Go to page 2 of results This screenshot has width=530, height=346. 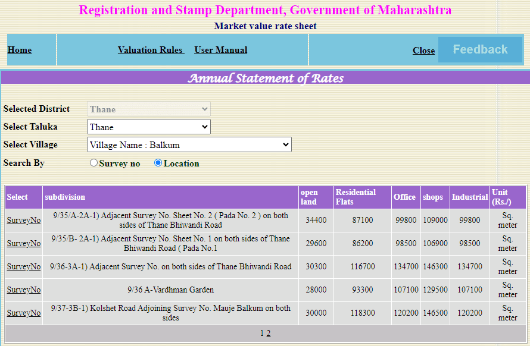pos(269,334)
